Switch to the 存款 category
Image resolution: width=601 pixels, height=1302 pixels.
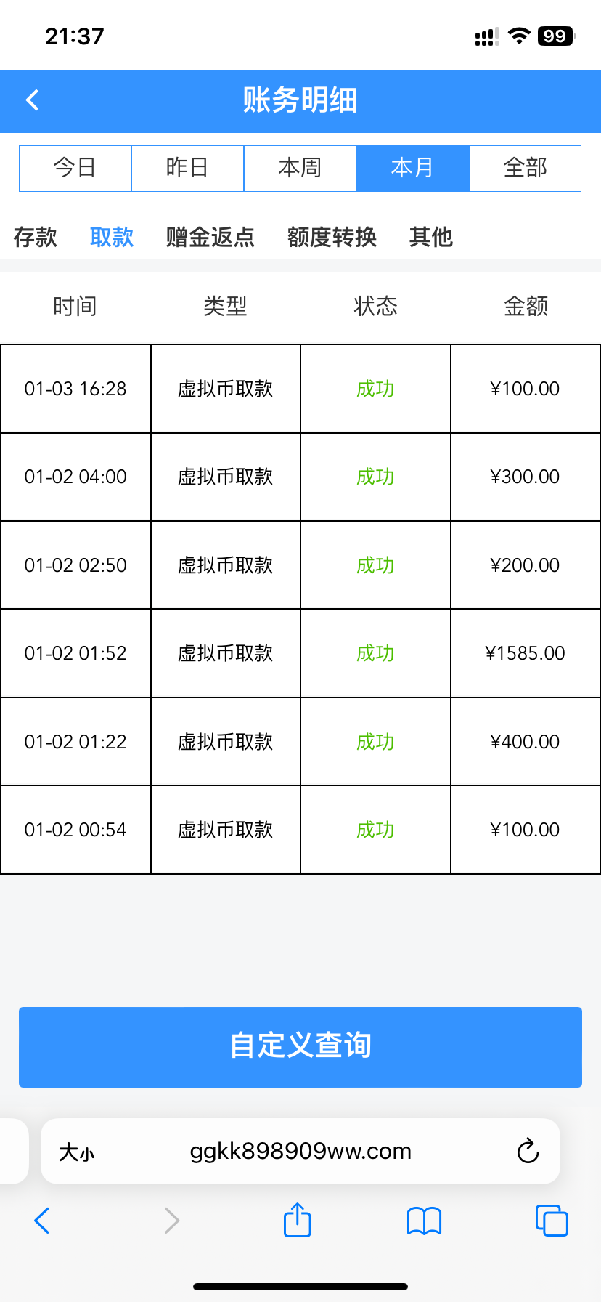[35, 237]
